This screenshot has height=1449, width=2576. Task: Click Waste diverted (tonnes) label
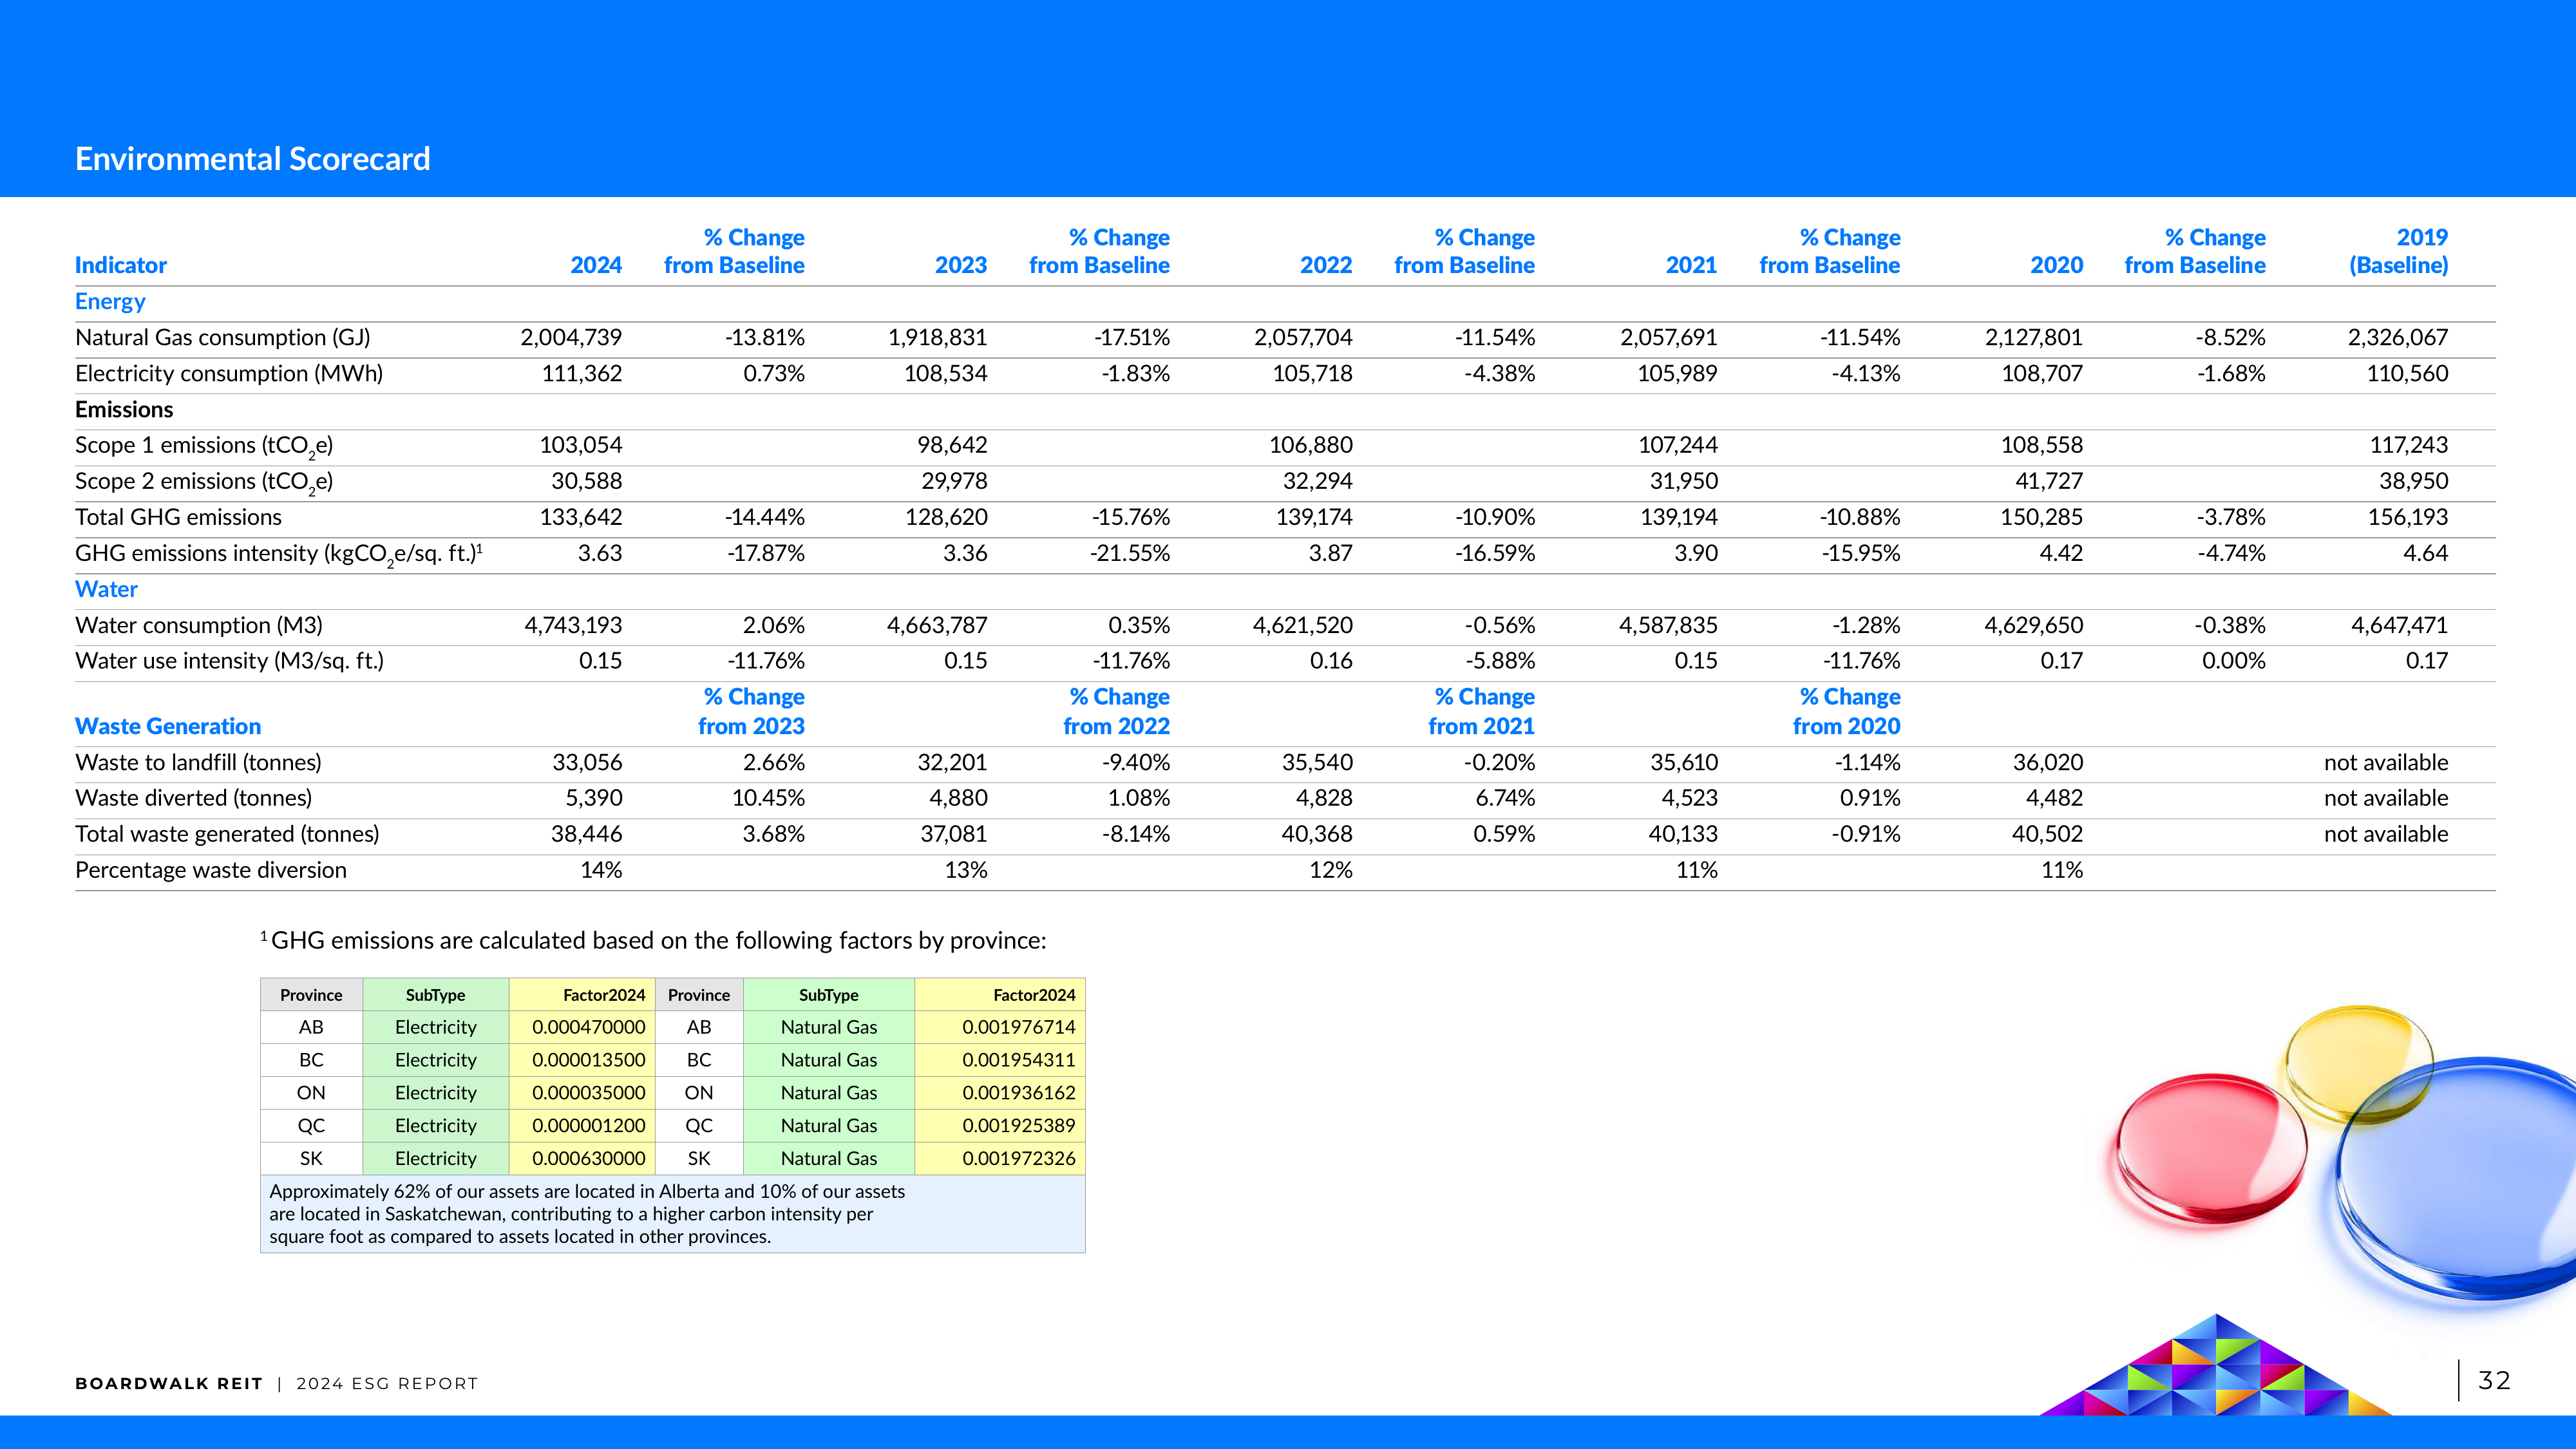193,798
